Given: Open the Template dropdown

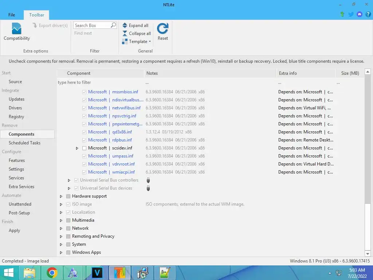Looking at the screenshot, I should point(137,42).
